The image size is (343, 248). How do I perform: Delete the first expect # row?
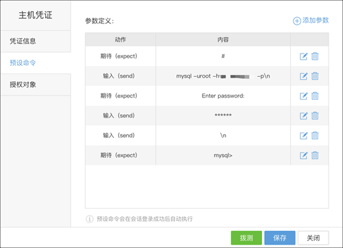[x=315, y=56]
